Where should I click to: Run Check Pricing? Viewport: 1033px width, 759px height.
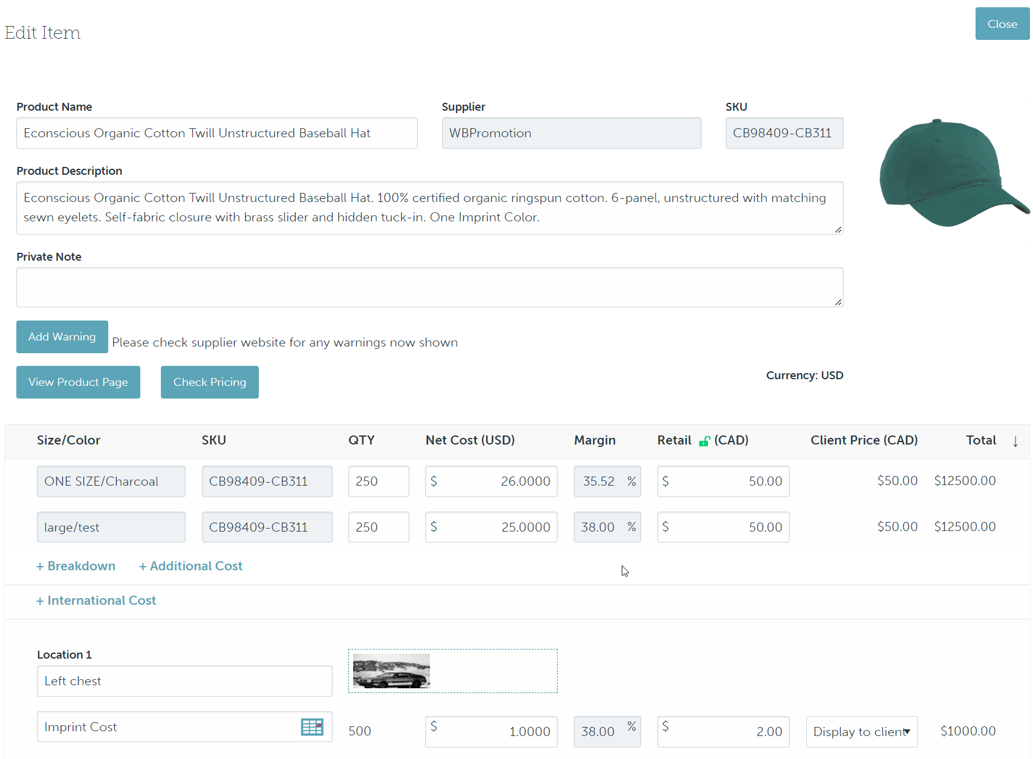209,382
